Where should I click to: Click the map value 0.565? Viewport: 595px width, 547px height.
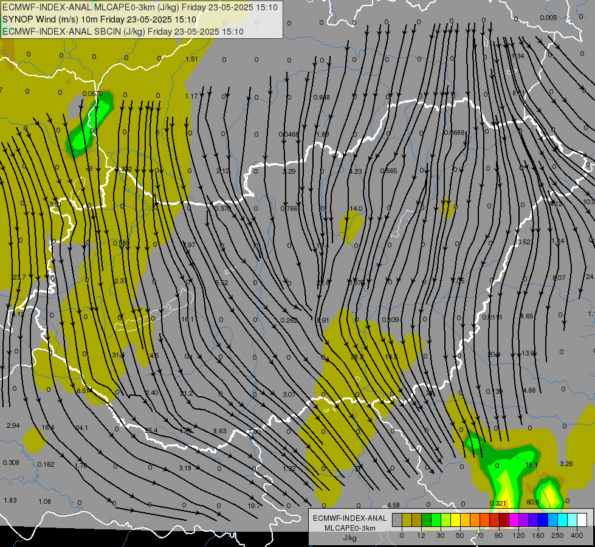coord(388,171)
